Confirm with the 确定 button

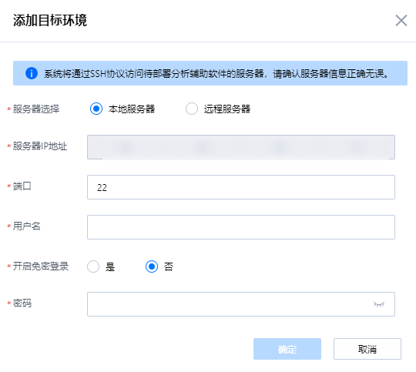tap(287, 349)
